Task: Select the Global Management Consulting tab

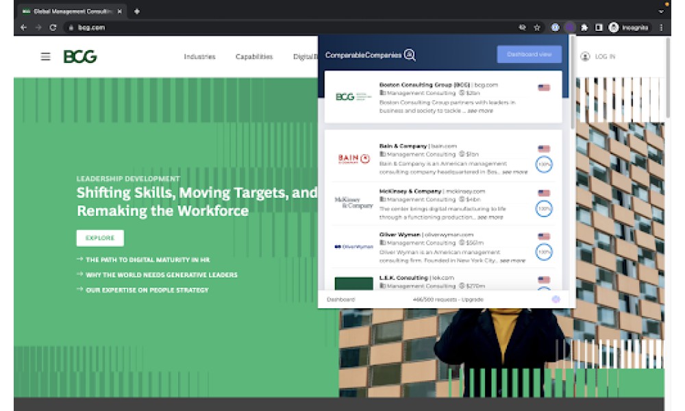Action: click(72, 12)
